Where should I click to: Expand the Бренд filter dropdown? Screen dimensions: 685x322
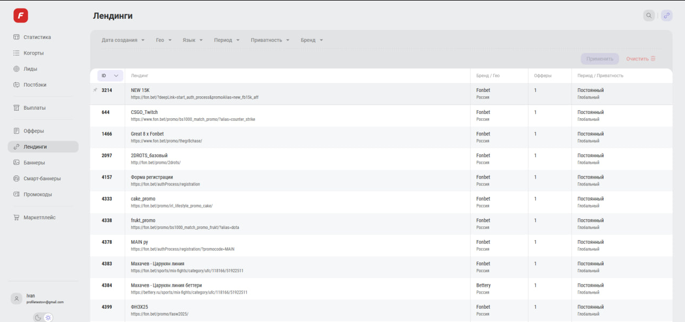[311, 40]
